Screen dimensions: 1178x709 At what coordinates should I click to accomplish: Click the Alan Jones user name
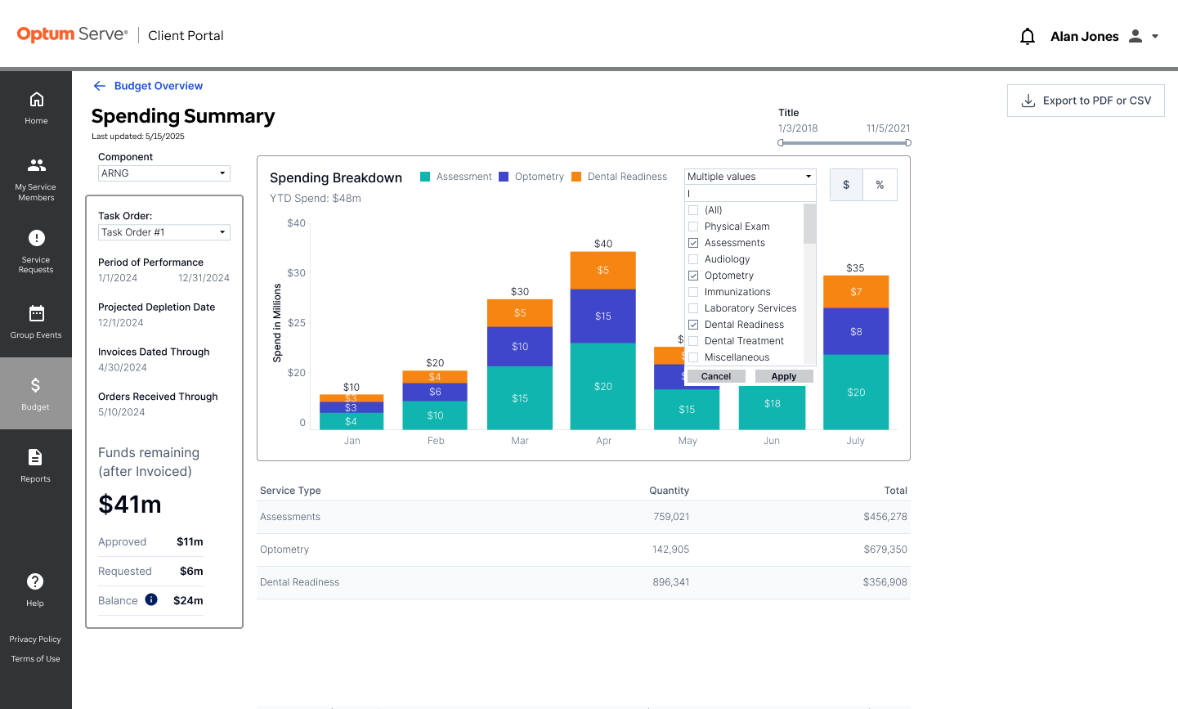1084,36
